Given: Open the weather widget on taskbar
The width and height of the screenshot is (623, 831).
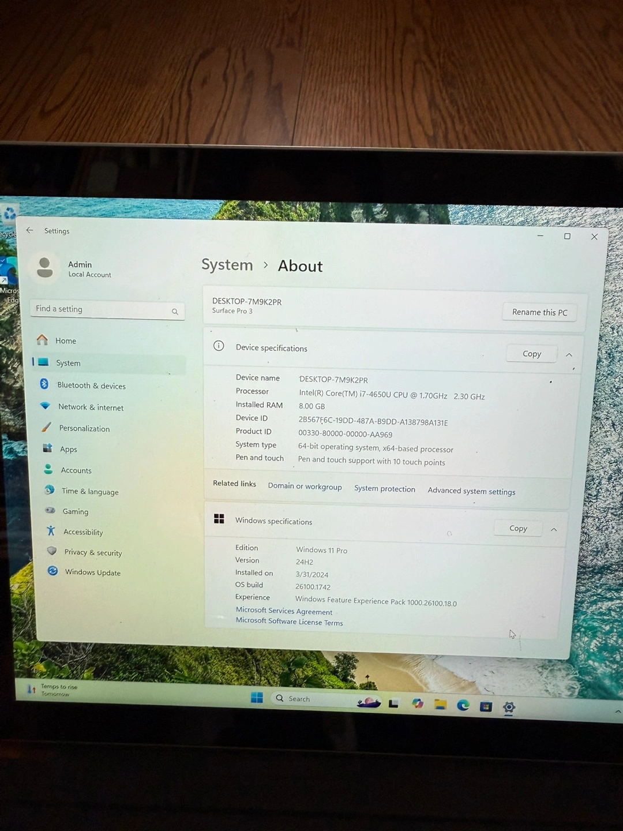Looking at the screenshot, I should pyautogui.click(x=52, y=690).
